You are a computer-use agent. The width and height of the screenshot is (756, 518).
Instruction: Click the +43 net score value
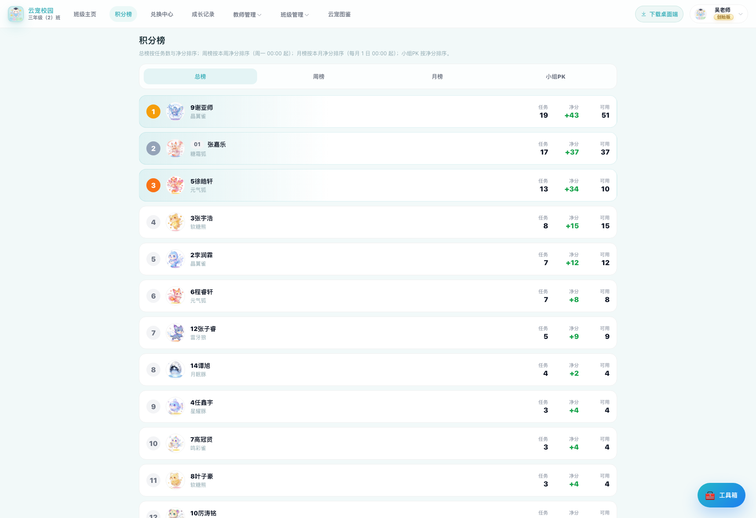pyautogui.click(x=572, y=115)
